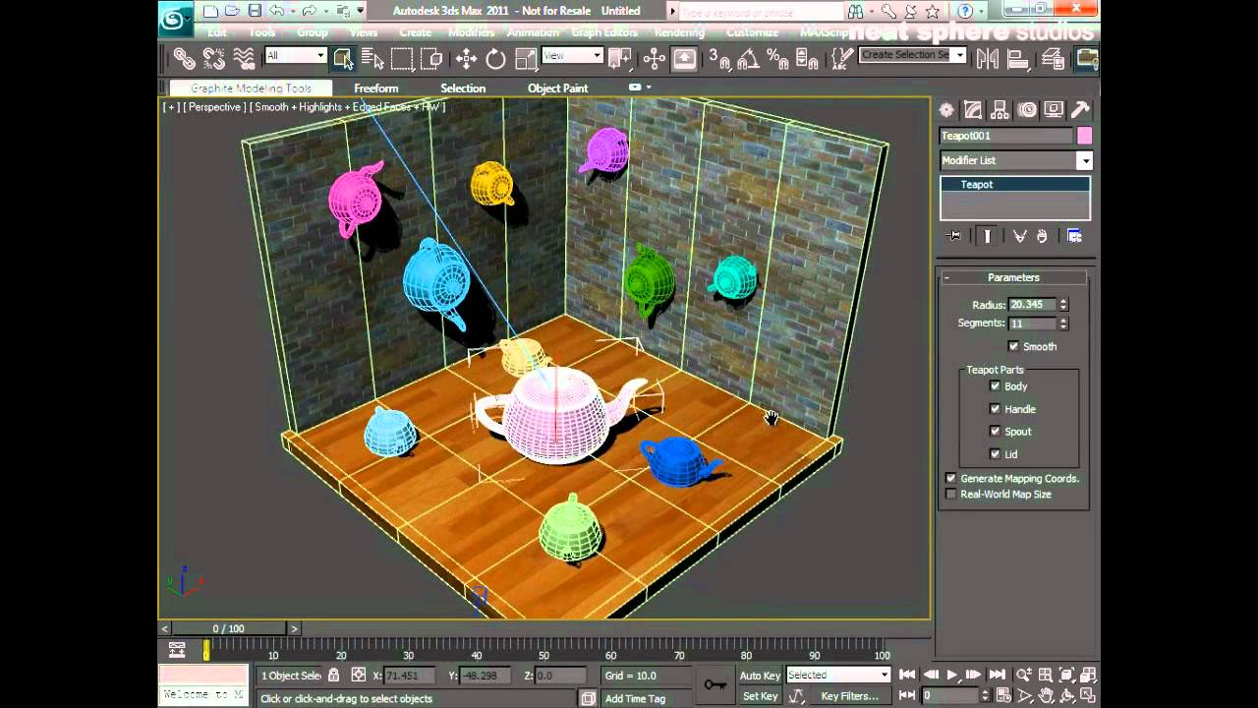Open the Selected key filter dropdown
The width and height of the screenshot is (1258, 708).
click(x=838, y=676)
